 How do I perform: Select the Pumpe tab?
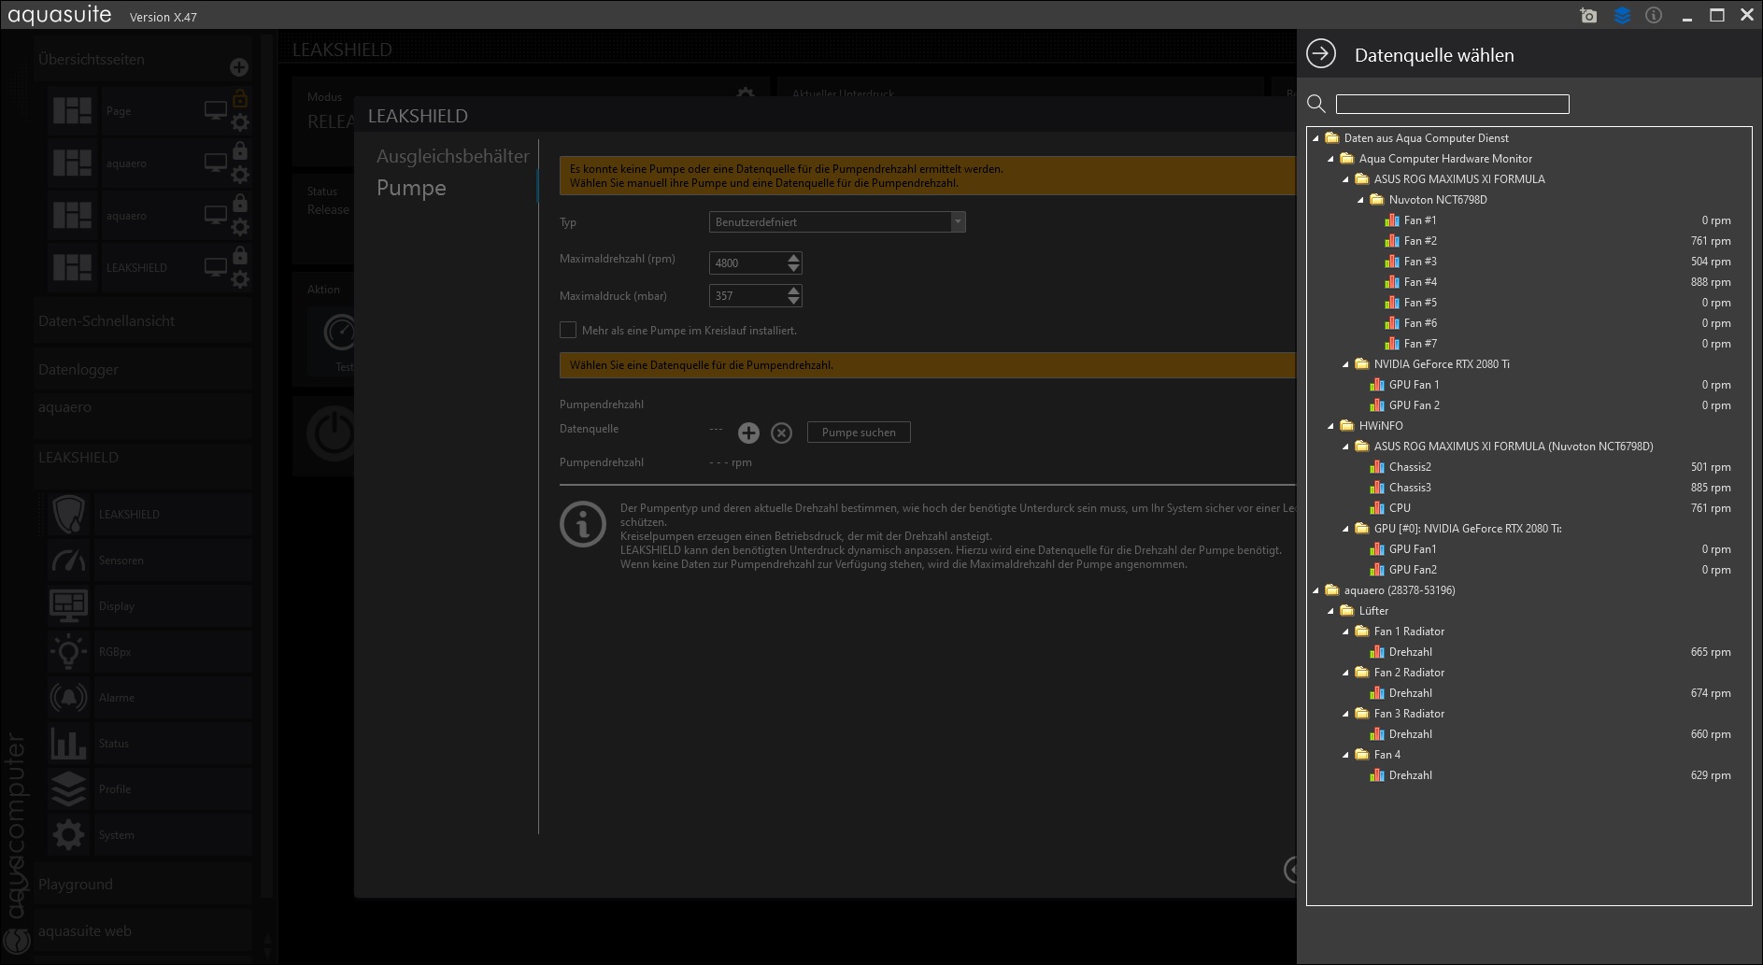pyautogui.click(x=411, y=188)
